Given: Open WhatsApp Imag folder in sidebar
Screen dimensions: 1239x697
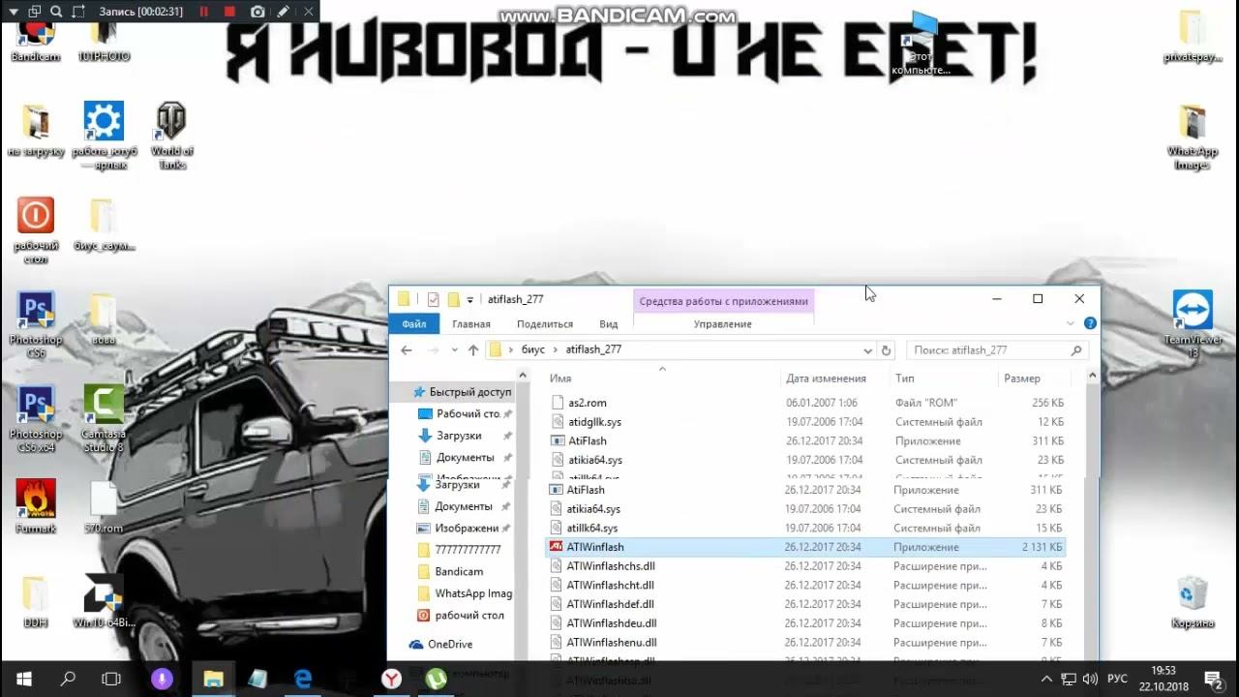Looking at the screenshot, I should tap(464, 593).
